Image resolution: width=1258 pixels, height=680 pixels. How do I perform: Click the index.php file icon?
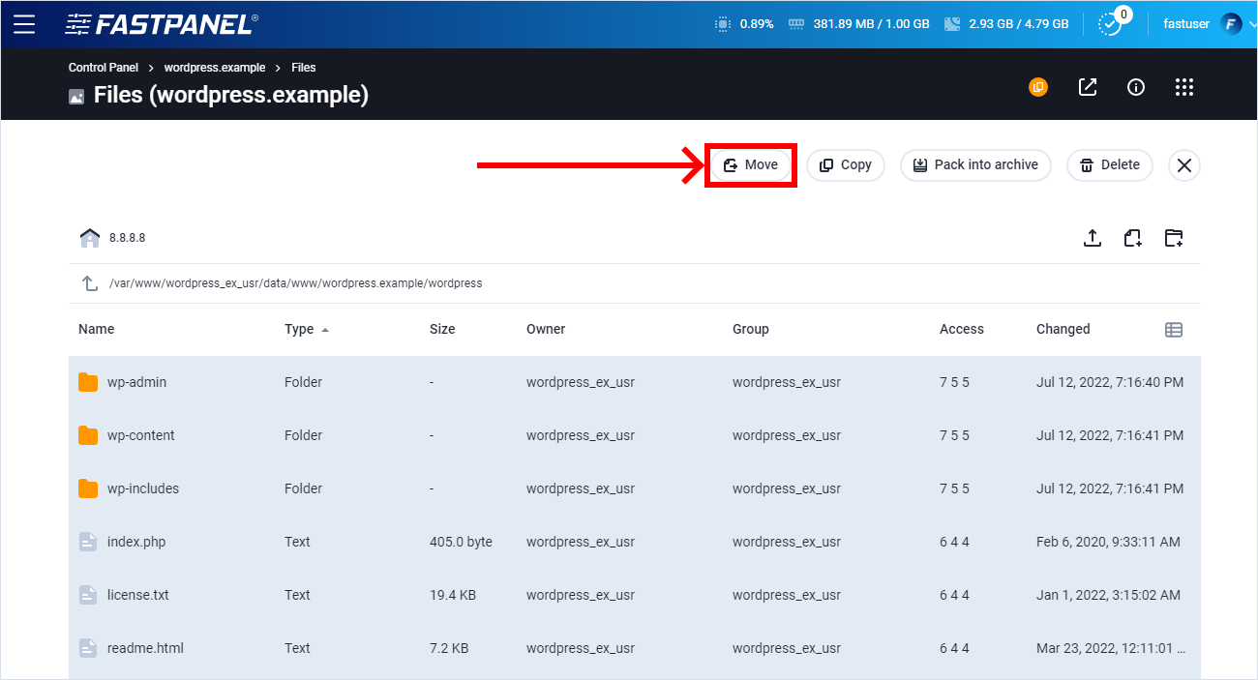[x=89, y=542]
